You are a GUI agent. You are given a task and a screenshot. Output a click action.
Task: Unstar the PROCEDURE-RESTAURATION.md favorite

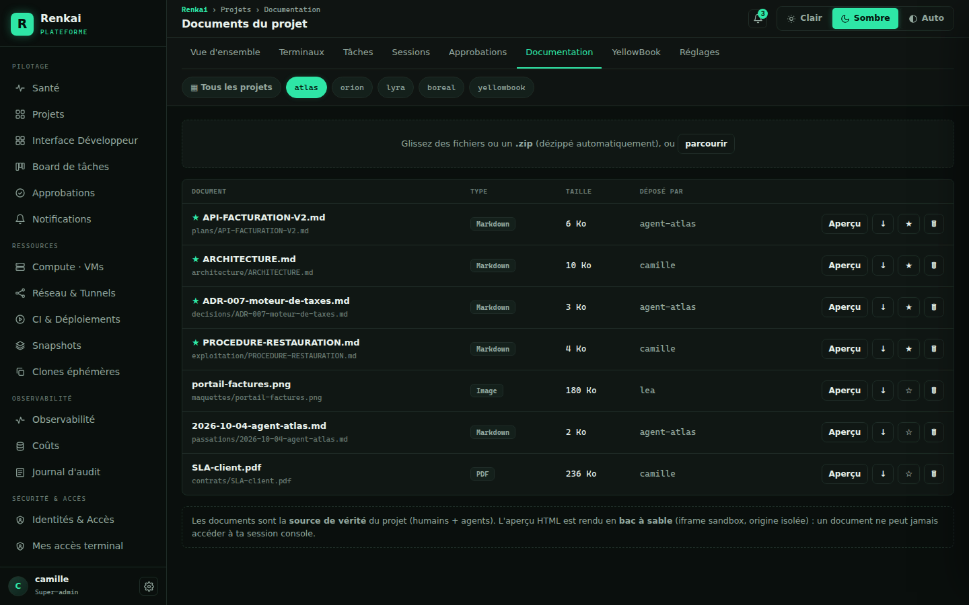click(x=908, y=349)
